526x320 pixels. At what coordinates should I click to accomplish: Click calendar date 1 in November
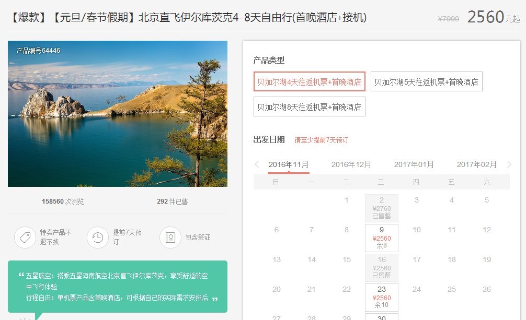click(x=347, y=200)
